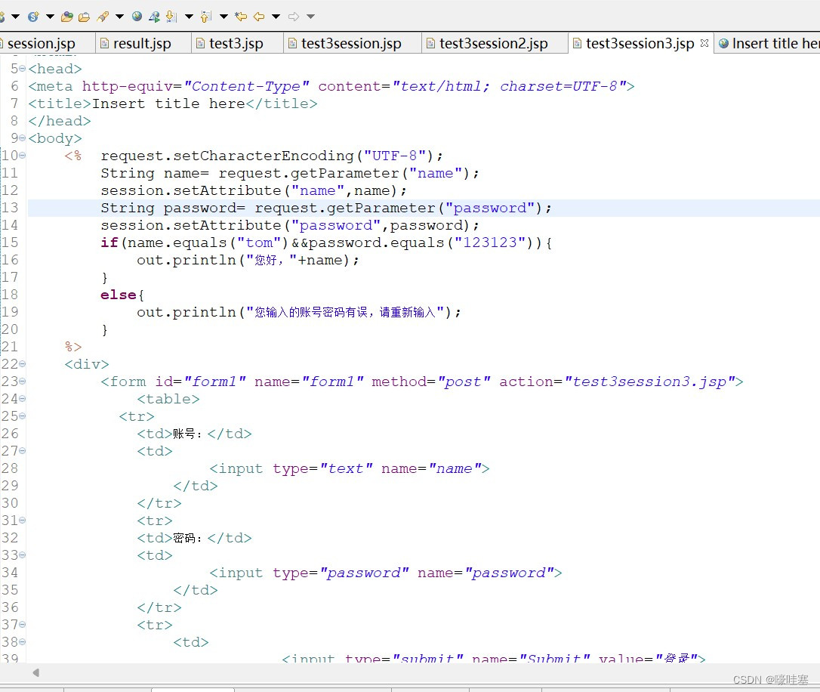The width and height of the screenshot is (820, 692).
Task: Click "out.println" on line 19
Action: point(187,312)
